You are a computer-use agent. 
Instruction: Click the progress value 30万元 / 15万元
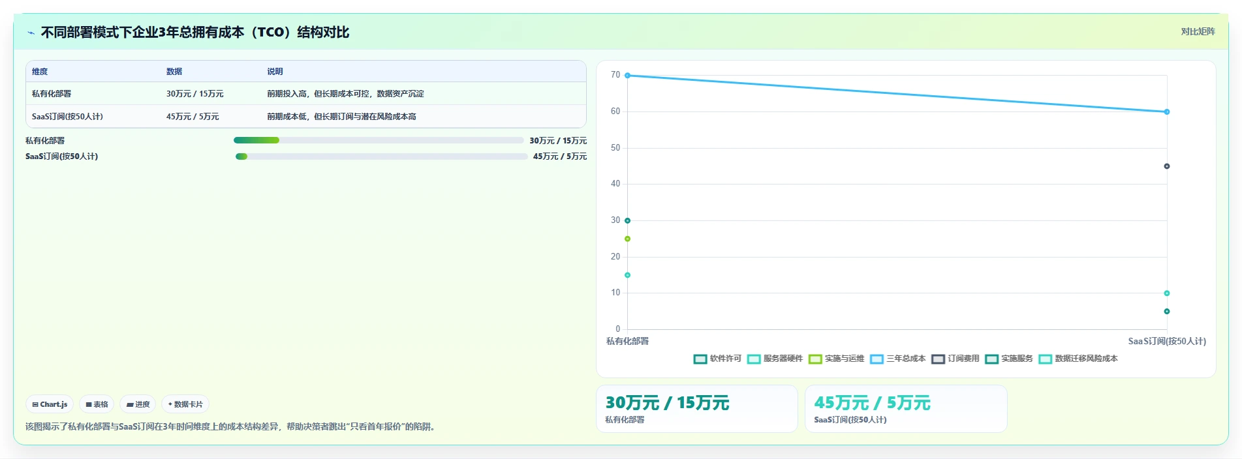point(558,141)
